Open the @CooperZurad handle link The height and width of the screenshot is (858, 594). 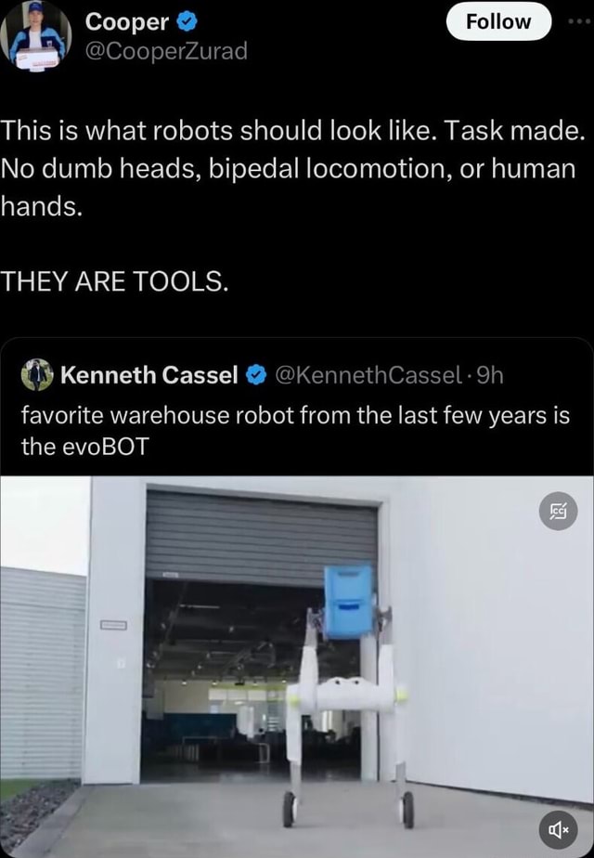tap(166, 51)
